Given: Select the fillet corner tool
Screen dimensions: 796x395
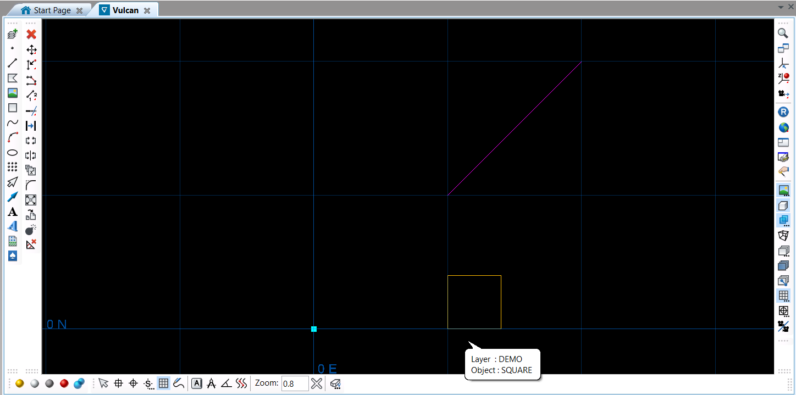Looking at the screenshot, I should (x=31, y=185).
